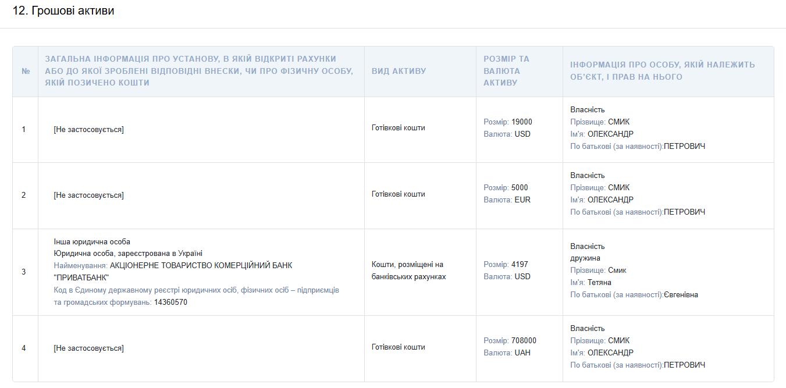The width and height of the screenshot is (786, 388).
Task: Click the 4197 amount in row 3
Action: tap(520, 265)
